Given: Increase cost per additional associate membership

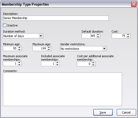Looking at the screenshot, I should click(93, 63).
